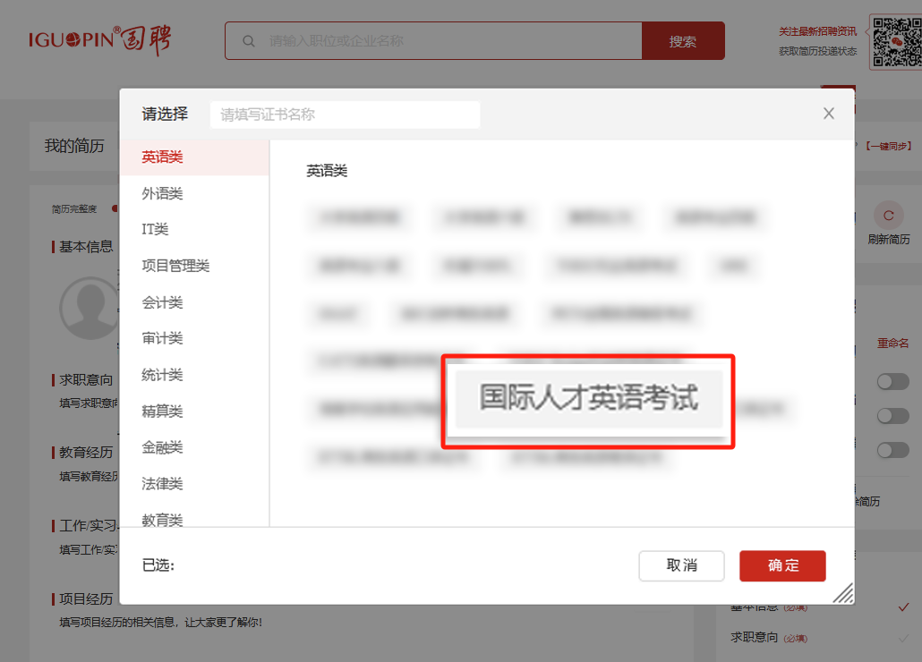Click the search magnifier icon

[x=248, y=40]
